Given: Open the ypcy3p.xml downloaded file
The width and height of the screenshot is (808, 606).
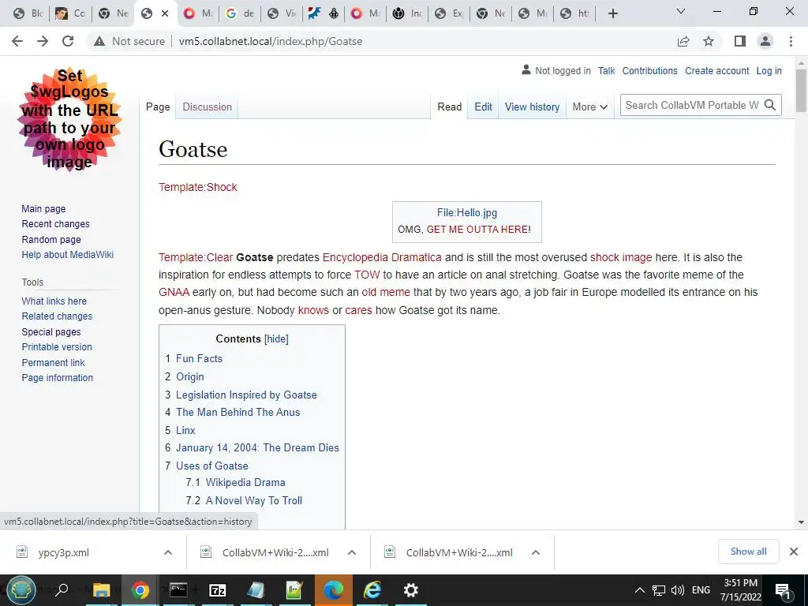Looking at the screenshot, I should point(63,552).
